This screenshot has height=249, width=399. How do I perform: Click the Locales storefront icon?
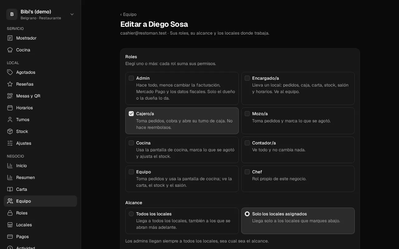coord(10,225)
